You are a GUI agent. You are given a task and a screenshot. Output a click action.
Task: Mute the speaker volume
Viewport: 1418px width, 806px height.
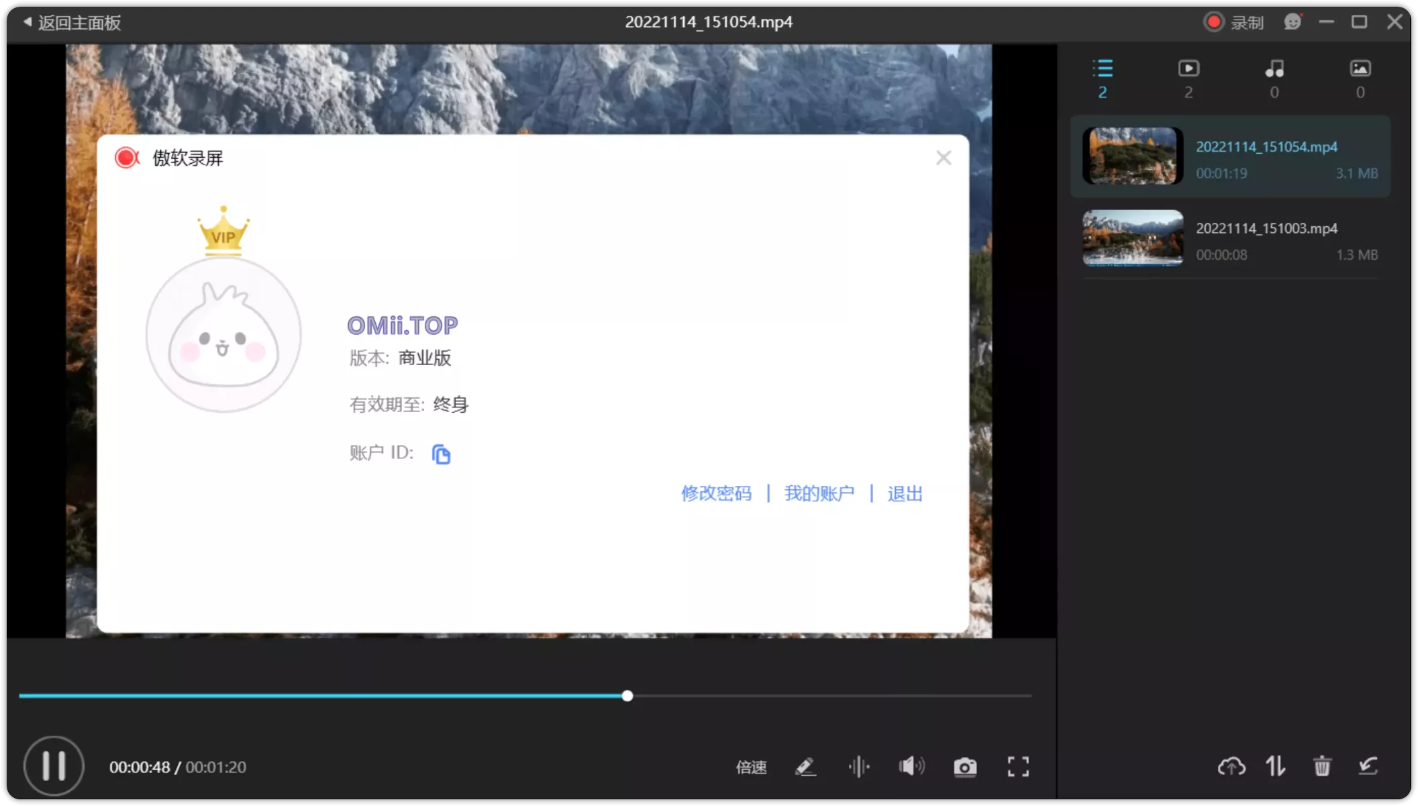tap(911, 766)
